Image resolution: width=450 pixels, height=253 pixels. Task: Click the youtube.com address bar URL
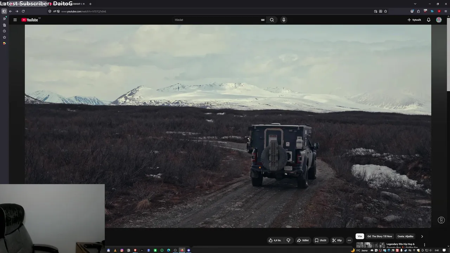pos(84,11)
